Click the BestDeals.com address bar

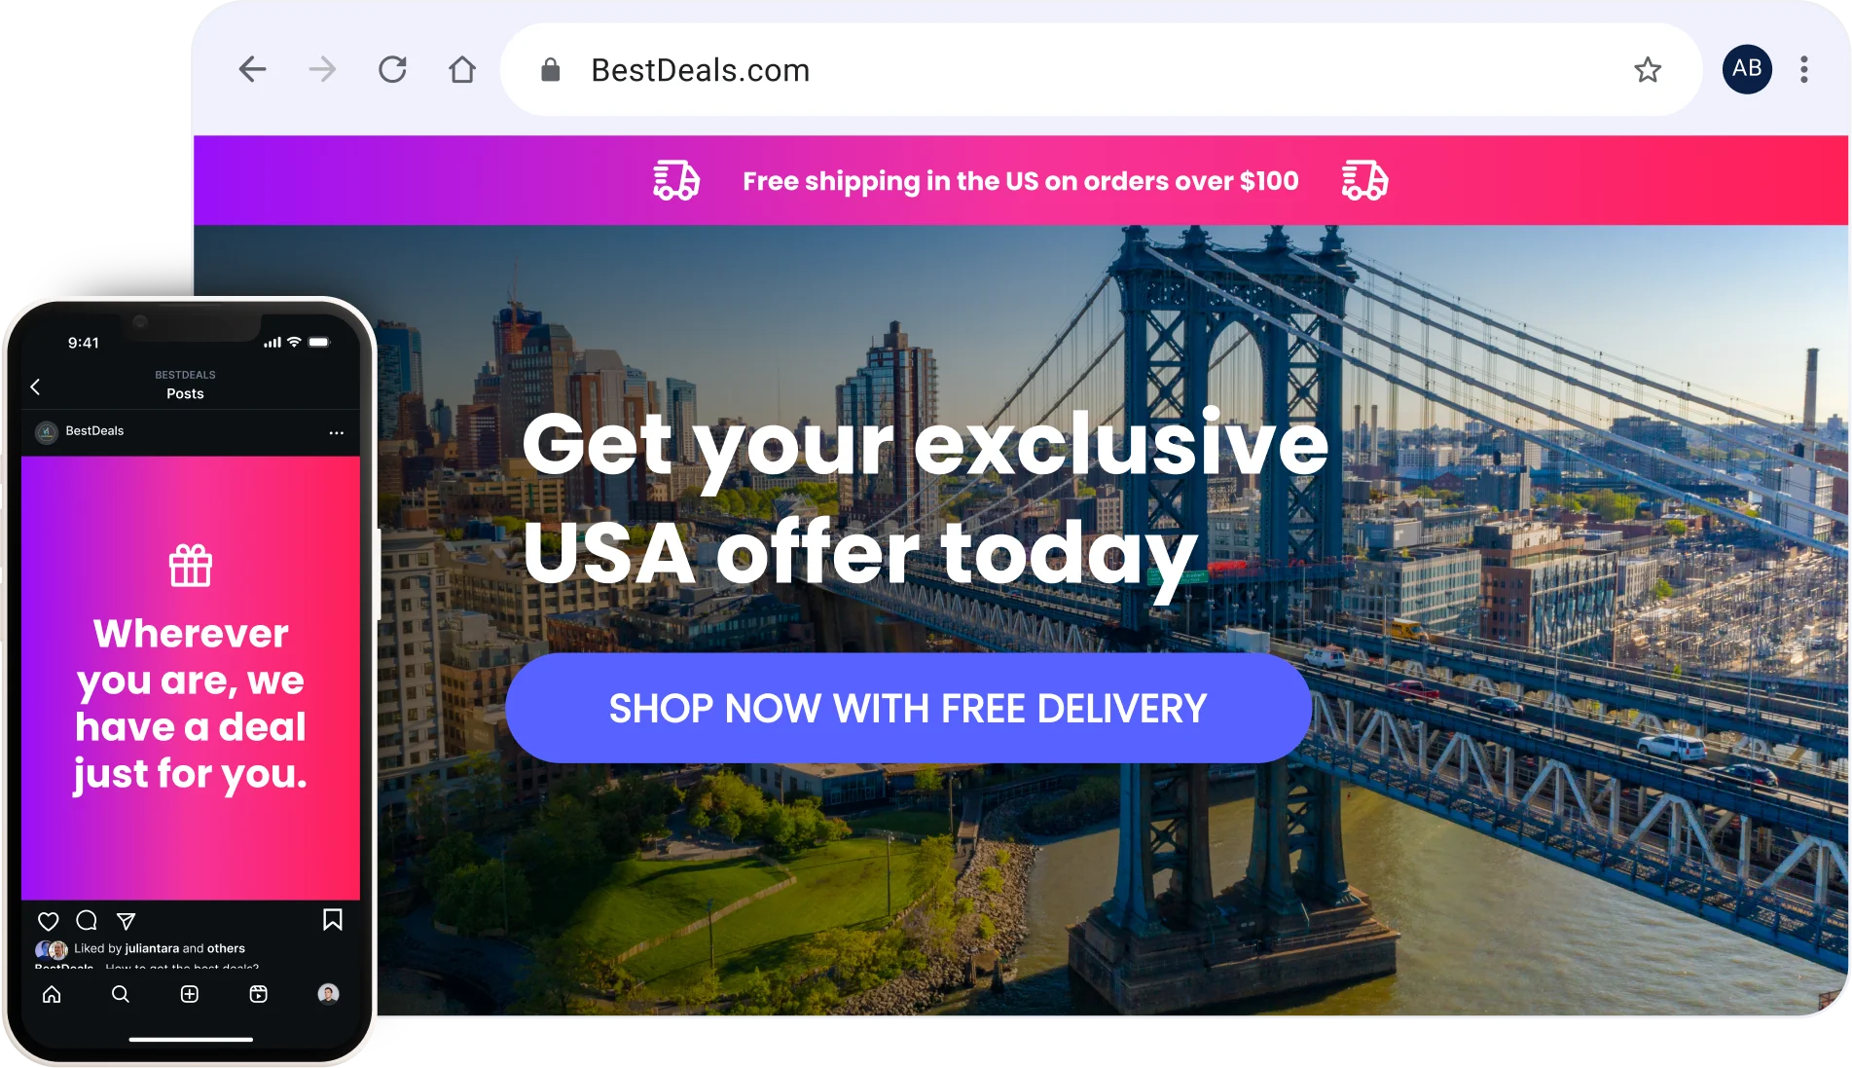pos(1101,69)
